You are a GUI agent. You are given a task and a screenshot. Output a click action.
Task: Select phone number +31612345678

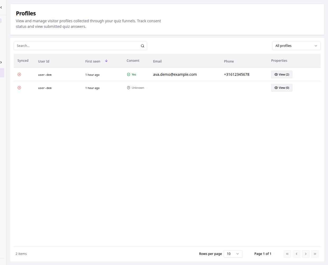point(236,74)
